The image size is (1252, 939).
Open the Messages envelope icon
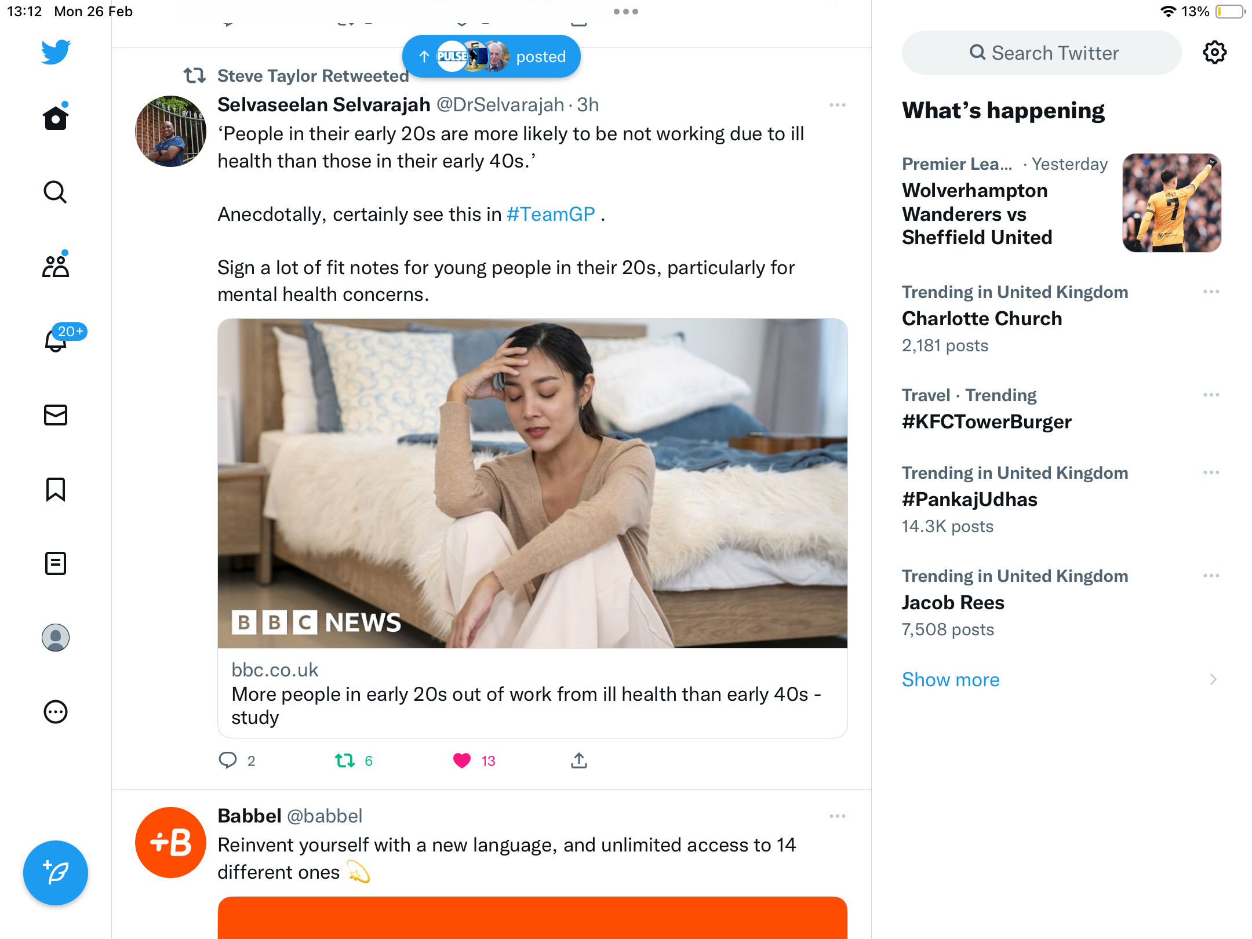point(56,415)
